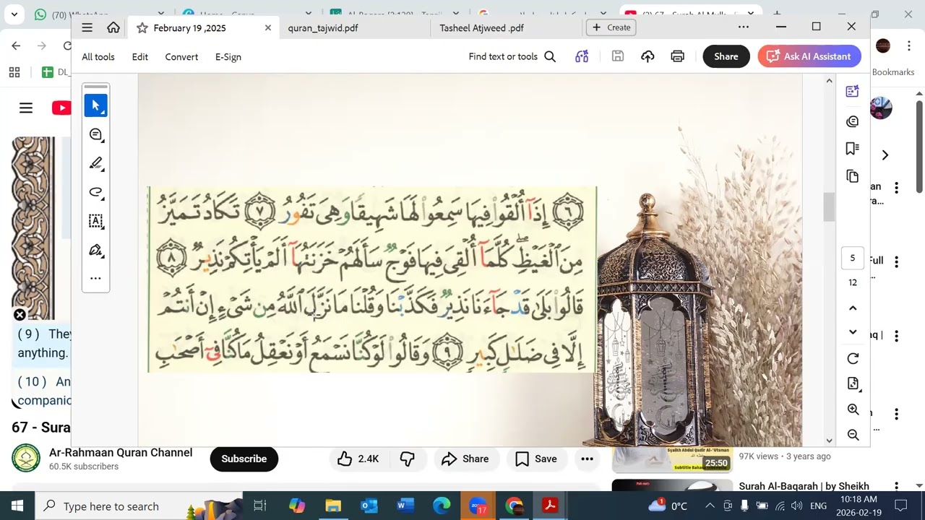Like the YouTube video (2.4K)
925x520 pixels.
click(358, 459)
